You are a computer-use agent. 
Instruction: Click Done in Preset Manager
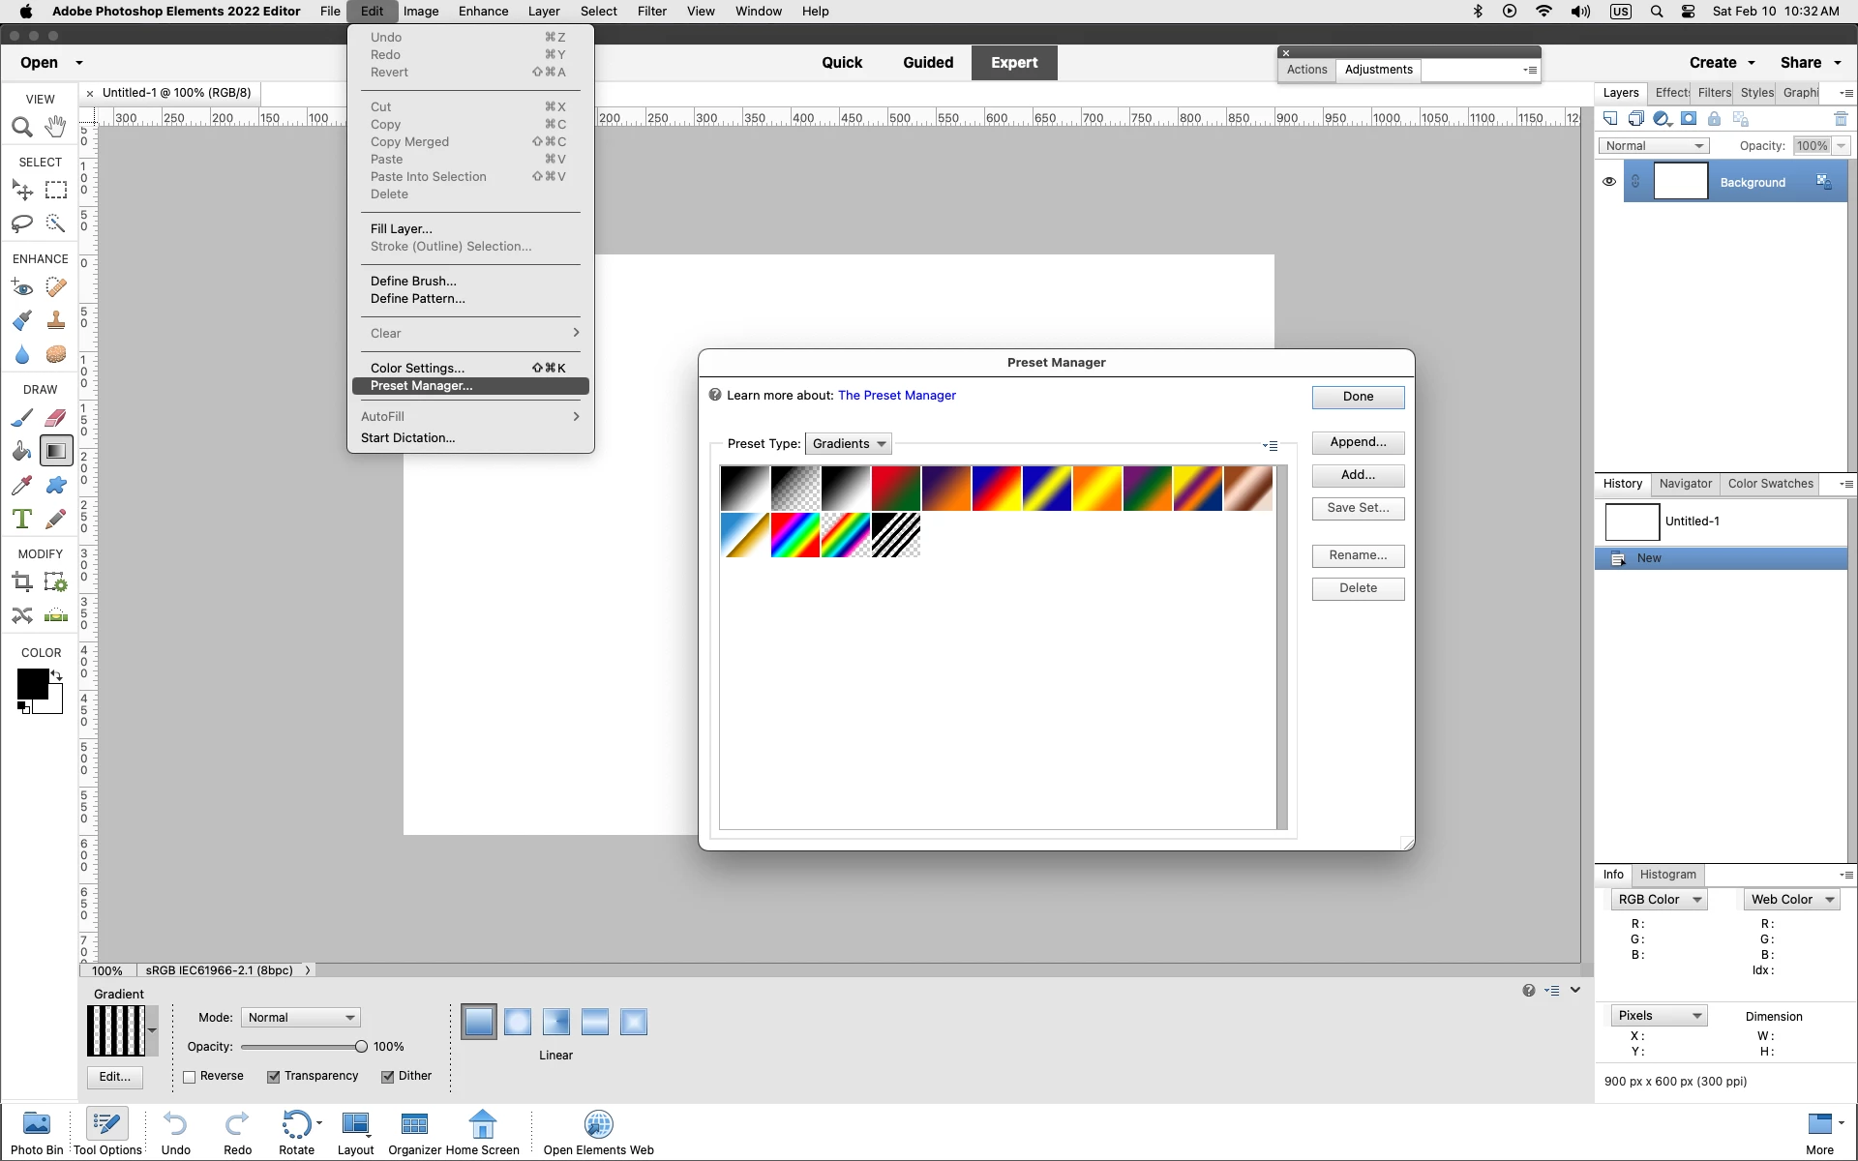1358,397
